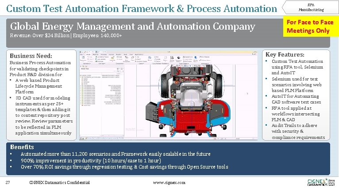Expand the Operations ribbon group
This screenshot has height=188, width=339.
(87, 64)
